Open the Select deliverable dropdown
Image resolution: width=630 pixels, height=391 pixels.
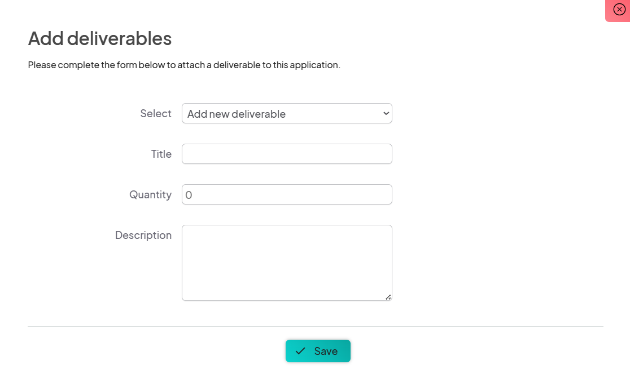tap(287, 113)
